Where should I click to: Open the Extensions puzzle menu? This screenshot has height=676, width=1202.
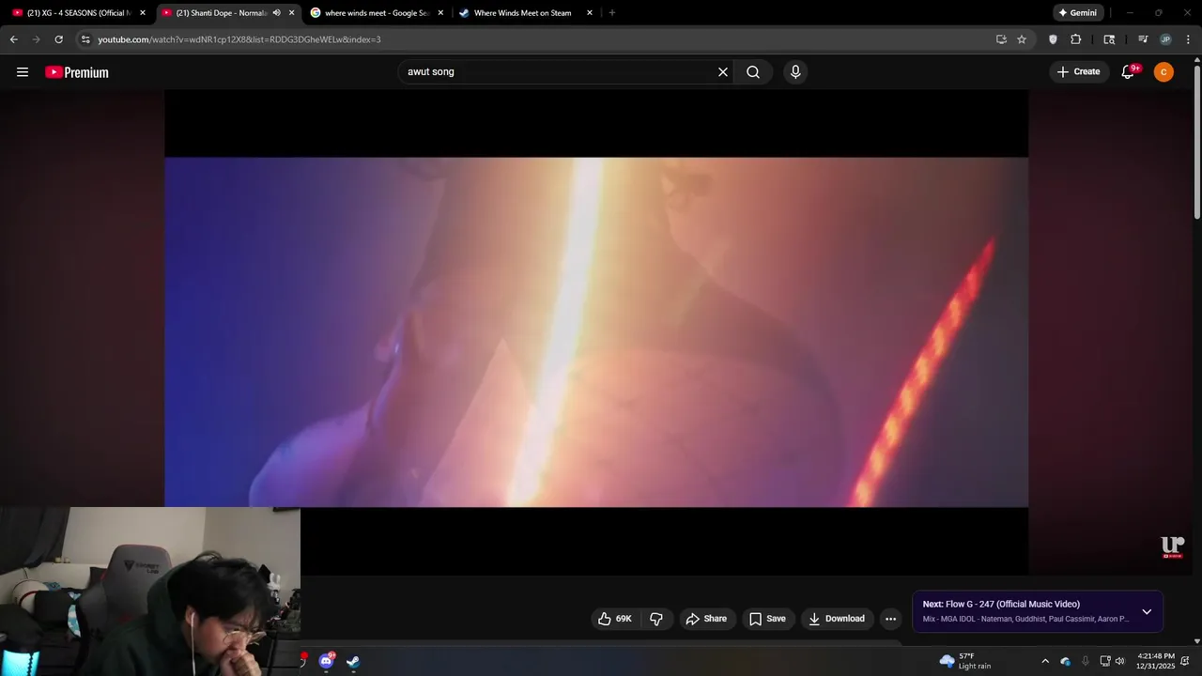point(1076,39)
